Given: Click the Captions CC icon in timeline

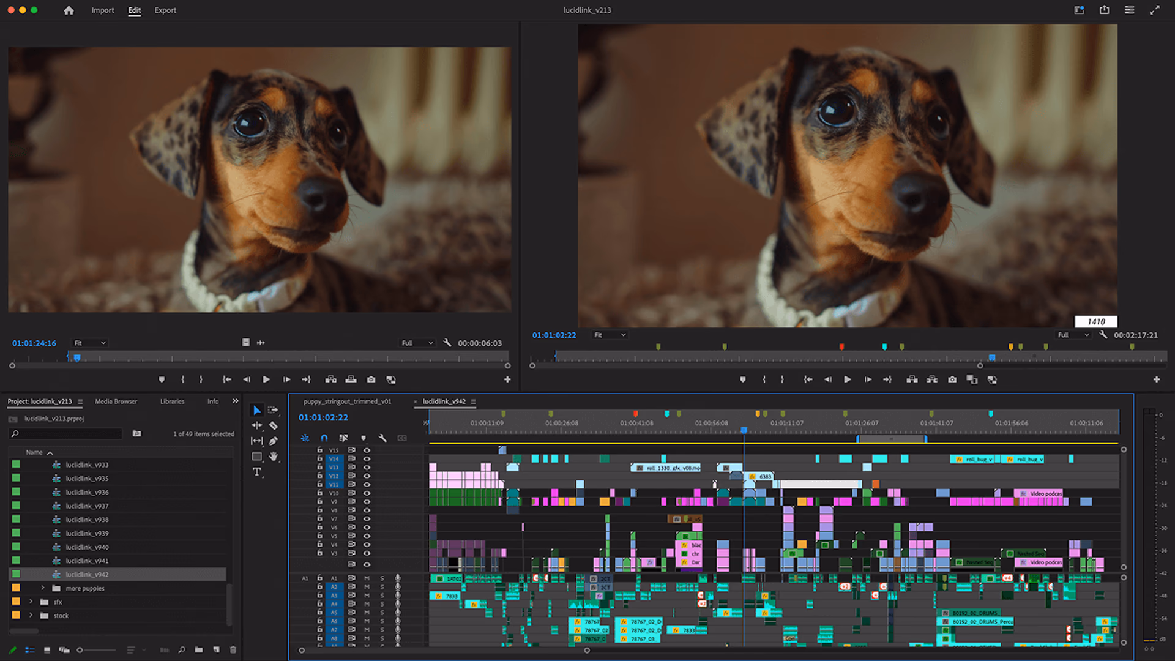Looking at the screenshot, I should pos(401,438).
